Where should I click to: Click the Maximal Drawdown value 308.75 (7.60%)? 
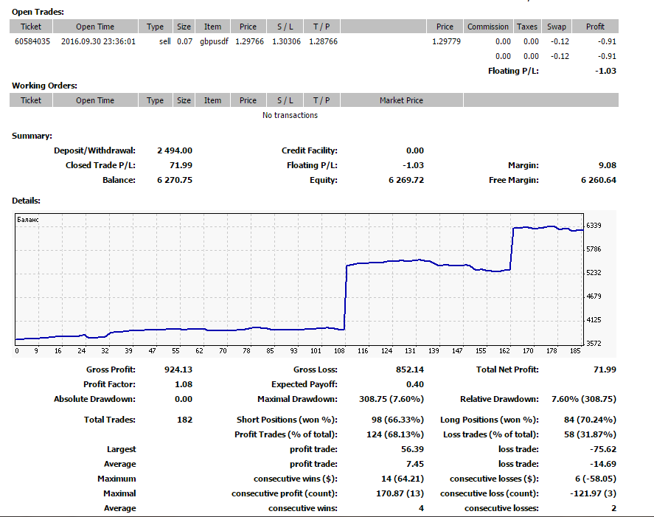pos(392,399)
